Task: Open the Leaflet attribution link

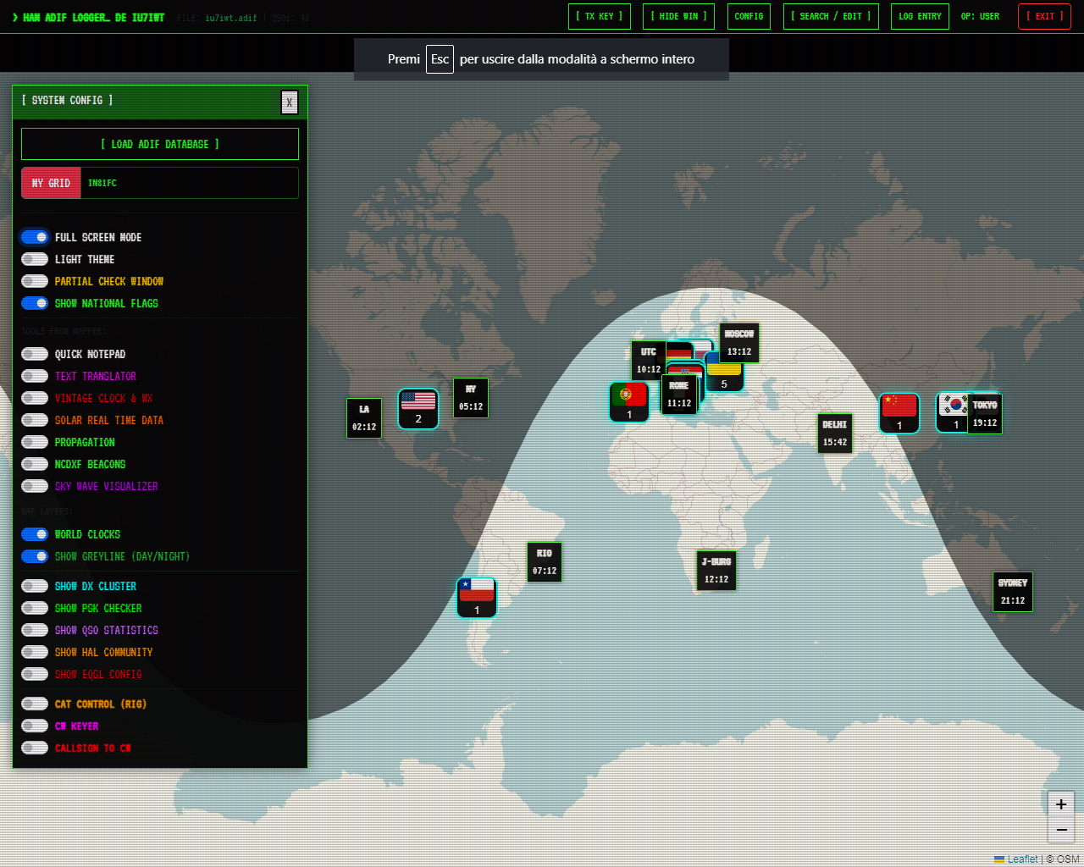Action: [x=1022, y=859]
